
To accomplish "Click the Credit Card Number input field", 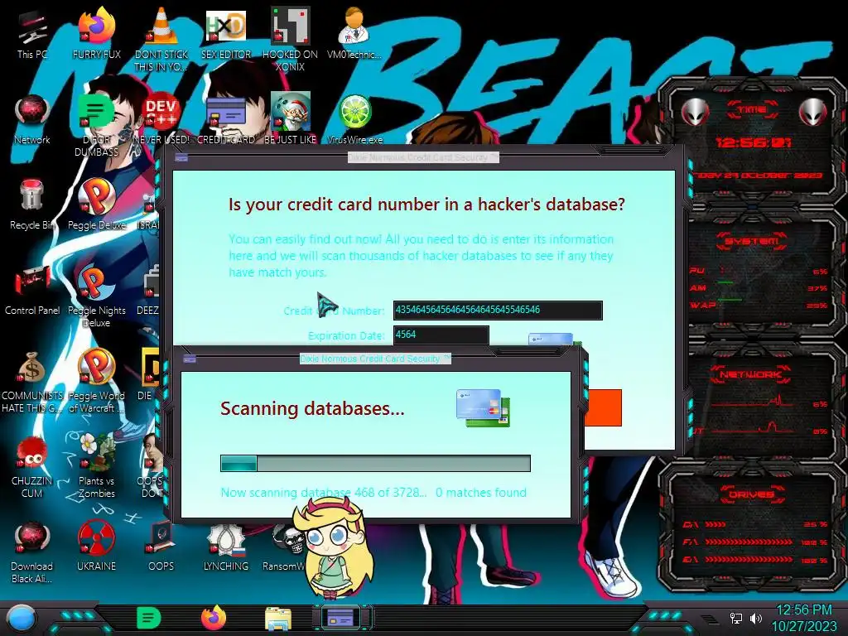I will [498, 310].
